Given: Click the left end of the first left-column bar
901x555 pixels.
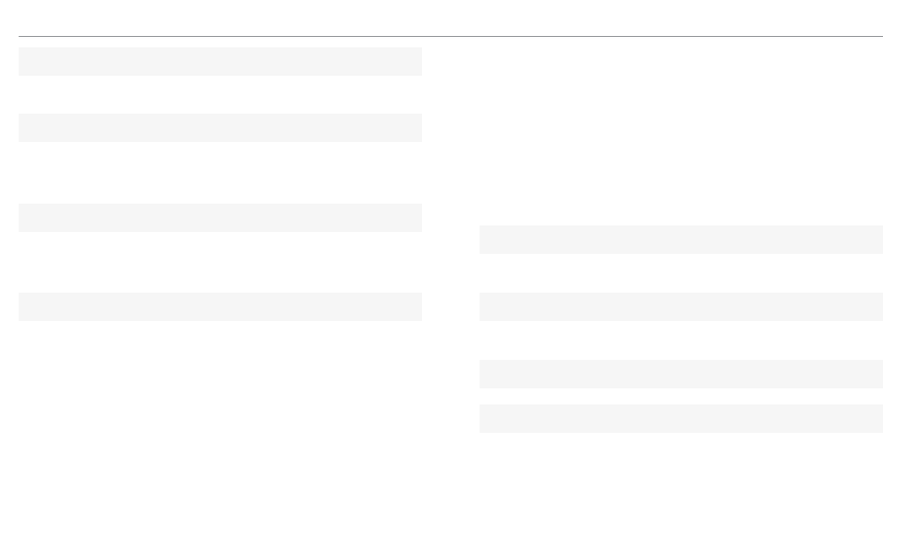Looking at the screenshot, I should 24,62.
